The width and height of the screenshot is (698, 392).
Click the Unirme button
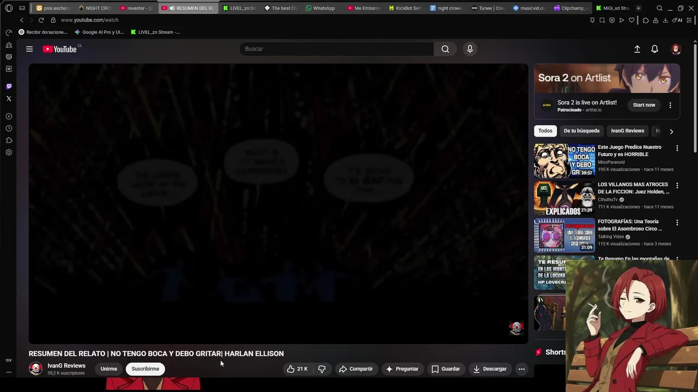[109, 369]
